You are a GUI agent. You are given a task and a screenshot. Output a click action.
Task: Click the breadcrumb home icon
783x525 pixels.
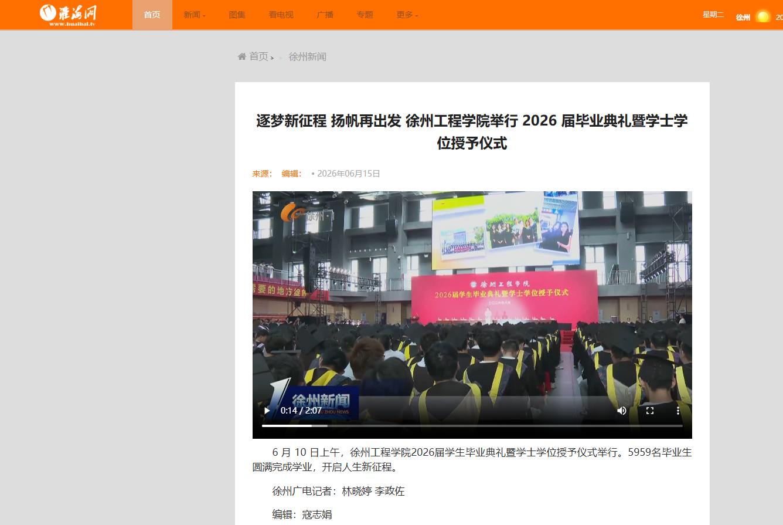pyautogui.click(x=242, y=56)
